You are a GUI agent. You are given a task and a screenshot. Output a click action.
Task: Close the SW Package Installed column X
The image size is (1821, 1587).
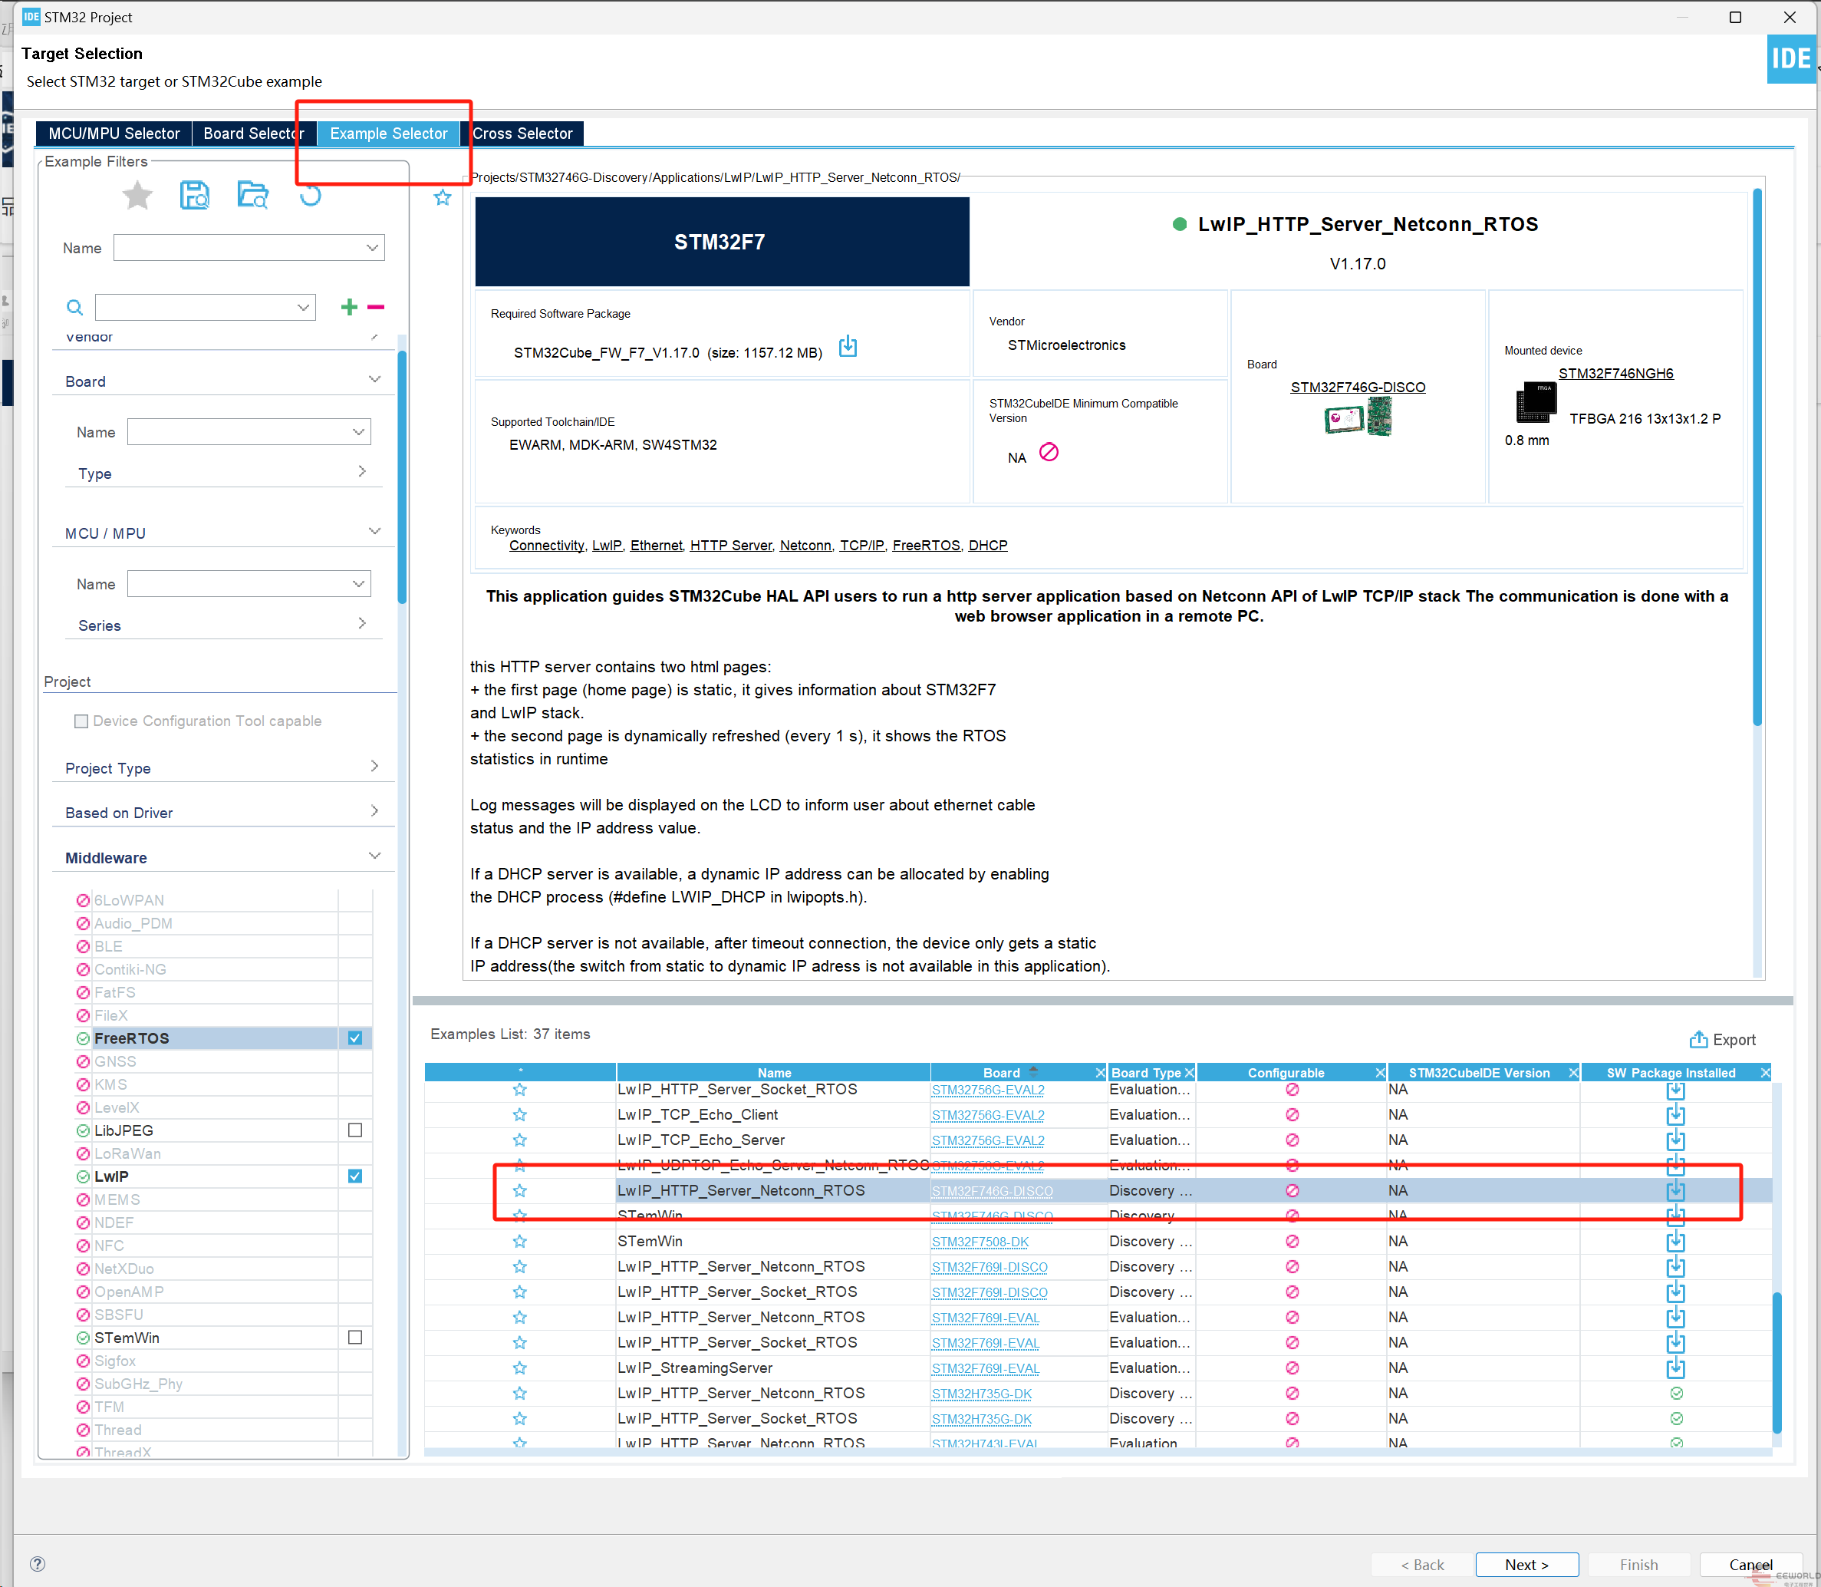click(1765, 1073)
